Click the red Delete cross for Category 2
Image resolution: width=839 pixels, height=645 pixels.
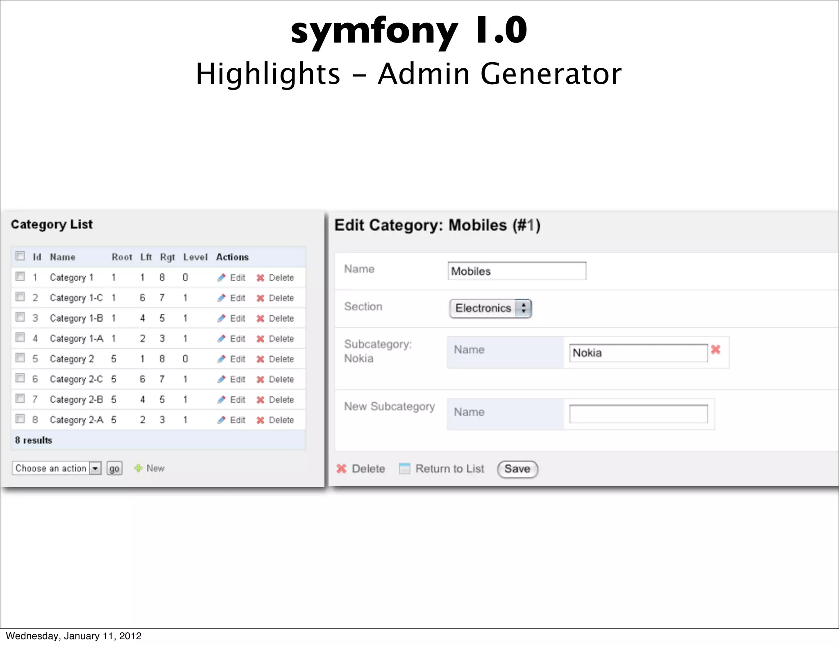[260, 359]
